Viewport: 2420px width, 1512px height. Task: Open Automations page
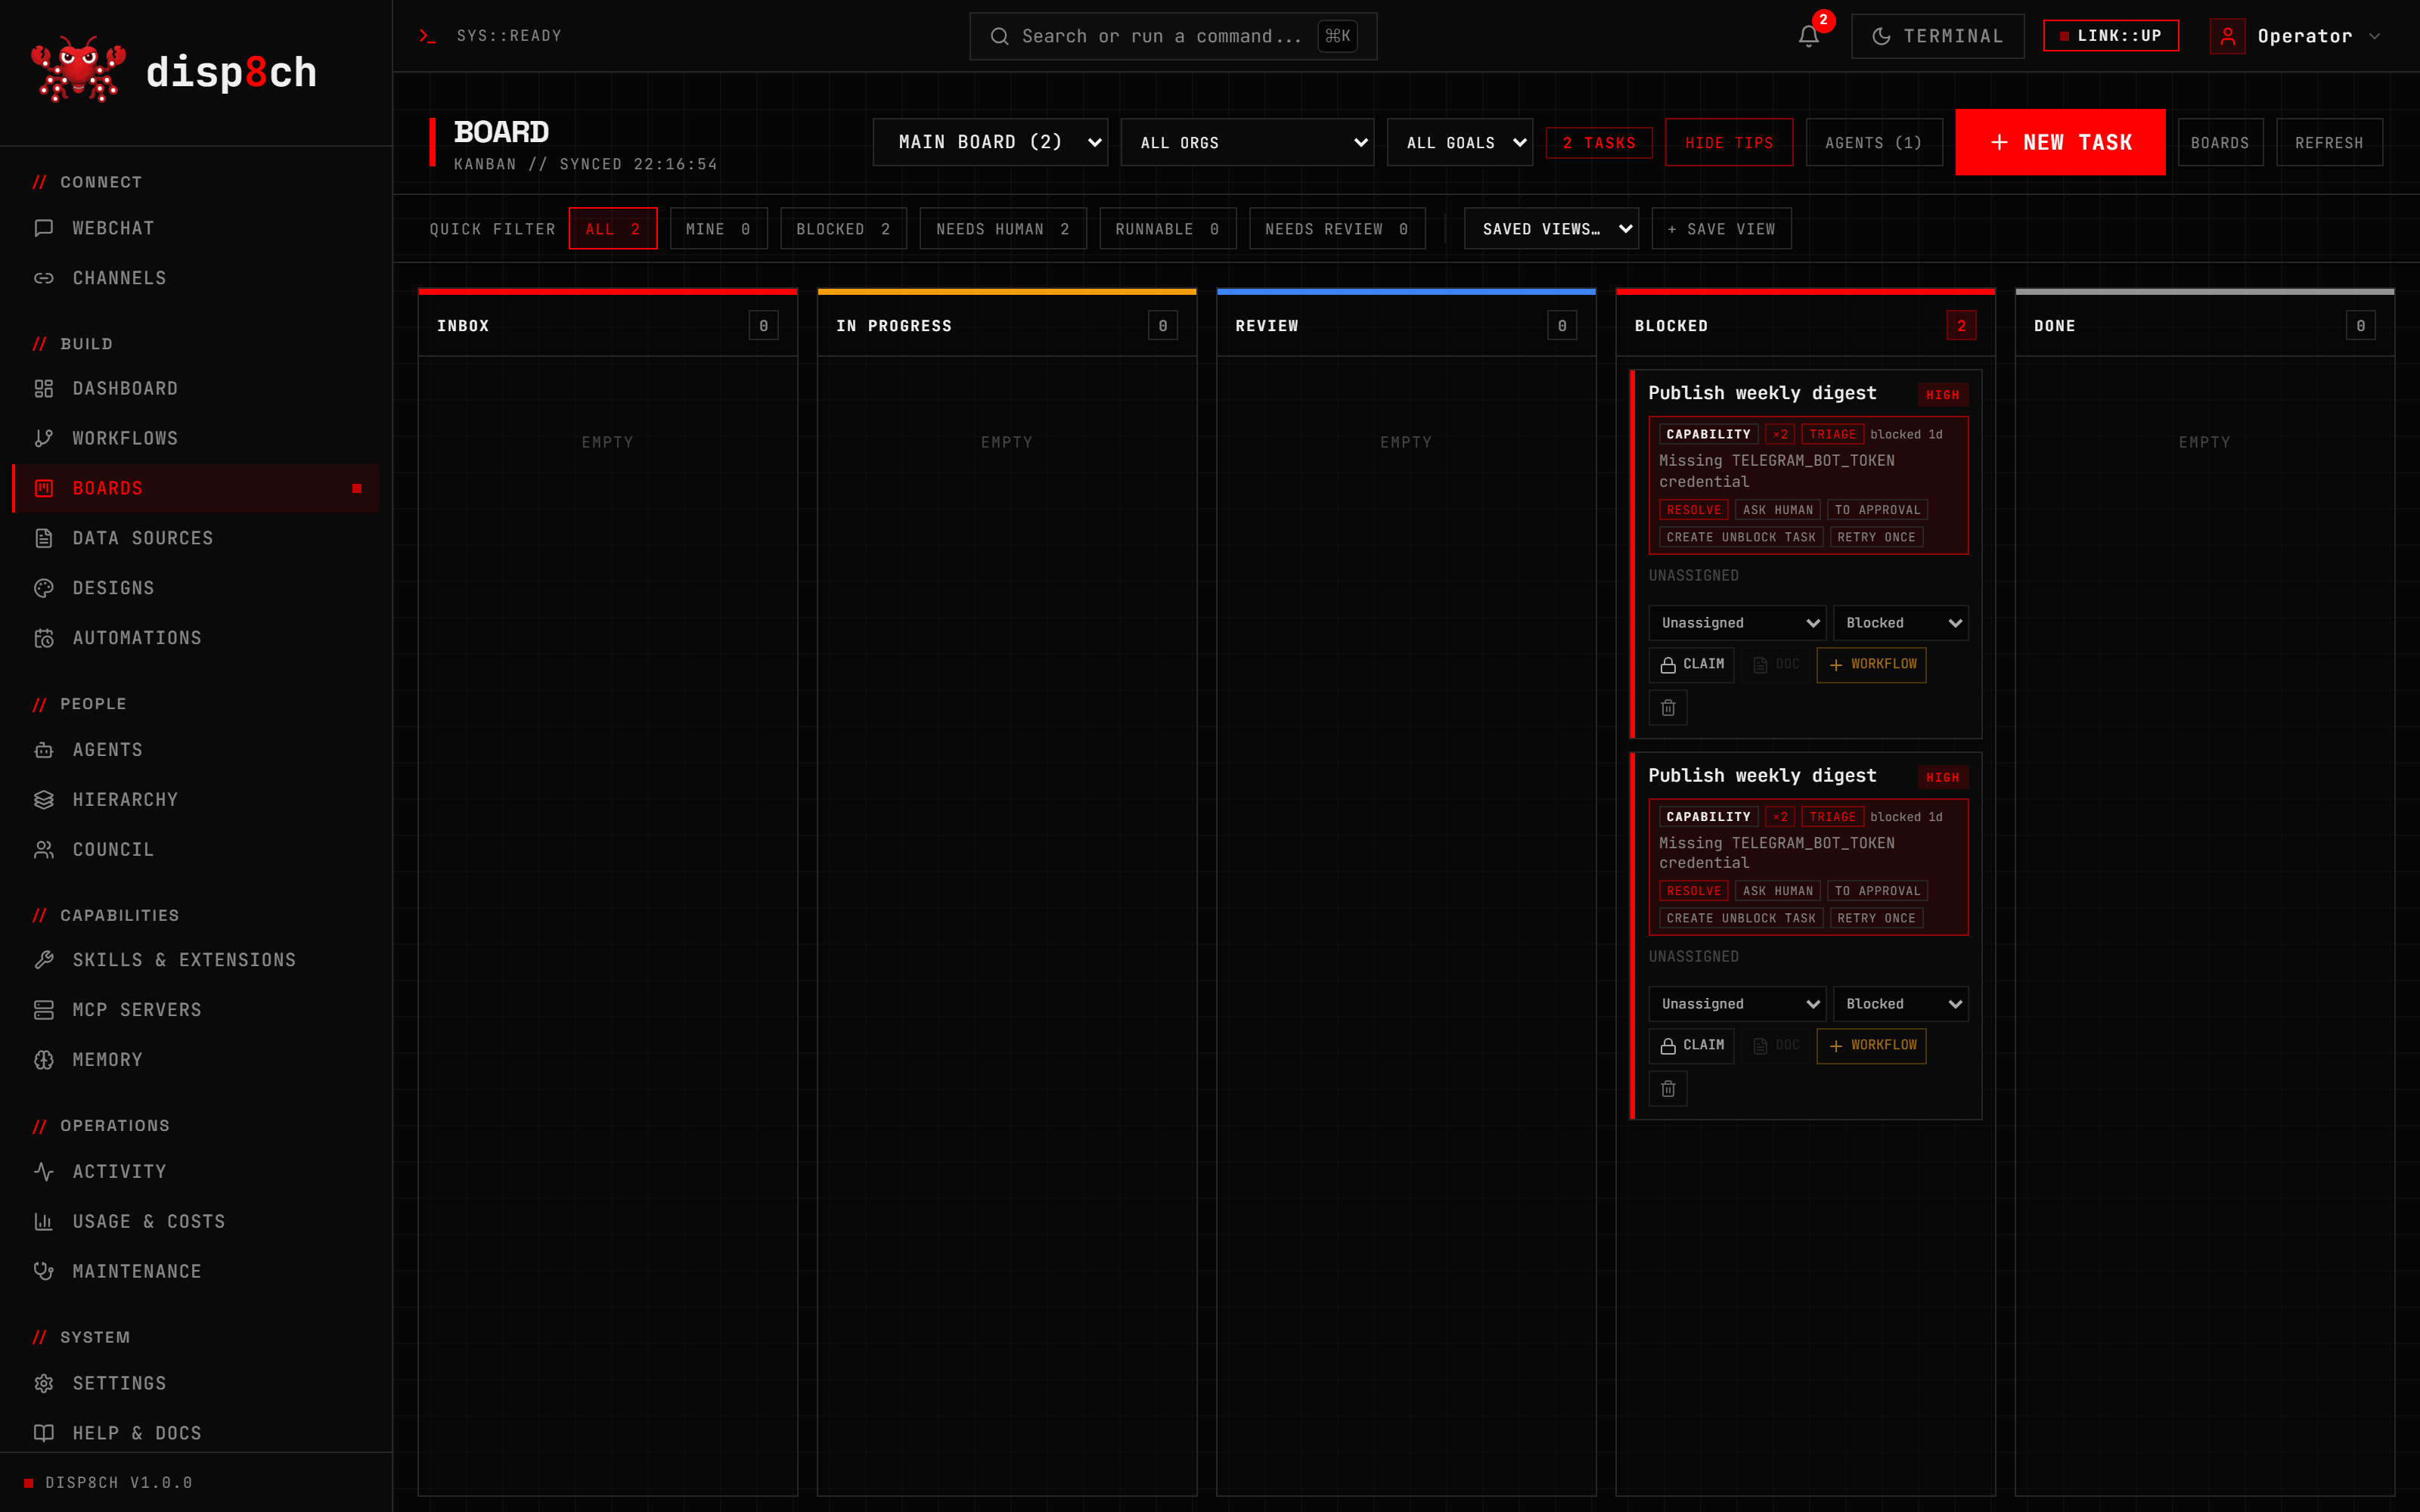[x=196, y=638]
